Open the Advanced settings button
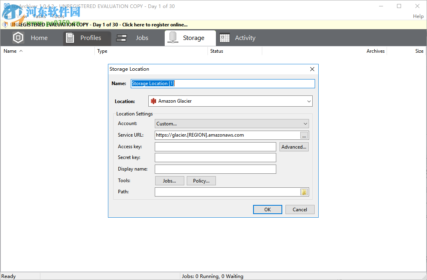The width and height of the screenshot is (427, 280). click(x=294, y=147)
